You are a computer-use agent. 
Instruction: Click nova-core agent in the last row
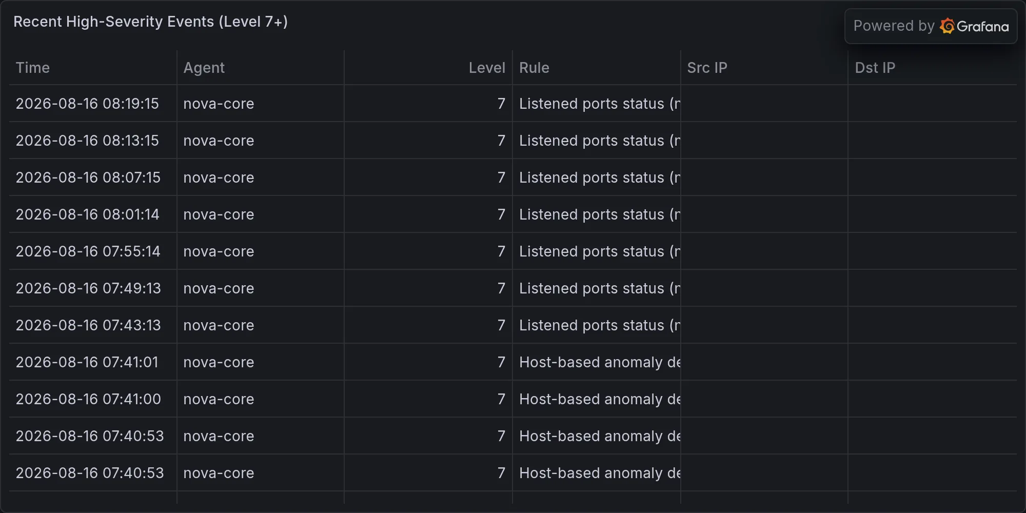(x=219, y=473)
